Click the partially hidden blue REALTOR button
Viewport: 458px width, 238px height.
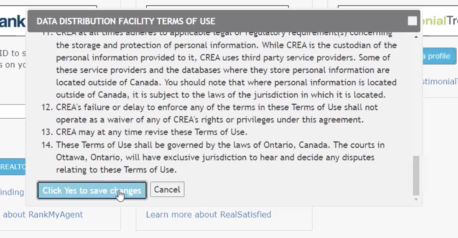coord(13,167)
